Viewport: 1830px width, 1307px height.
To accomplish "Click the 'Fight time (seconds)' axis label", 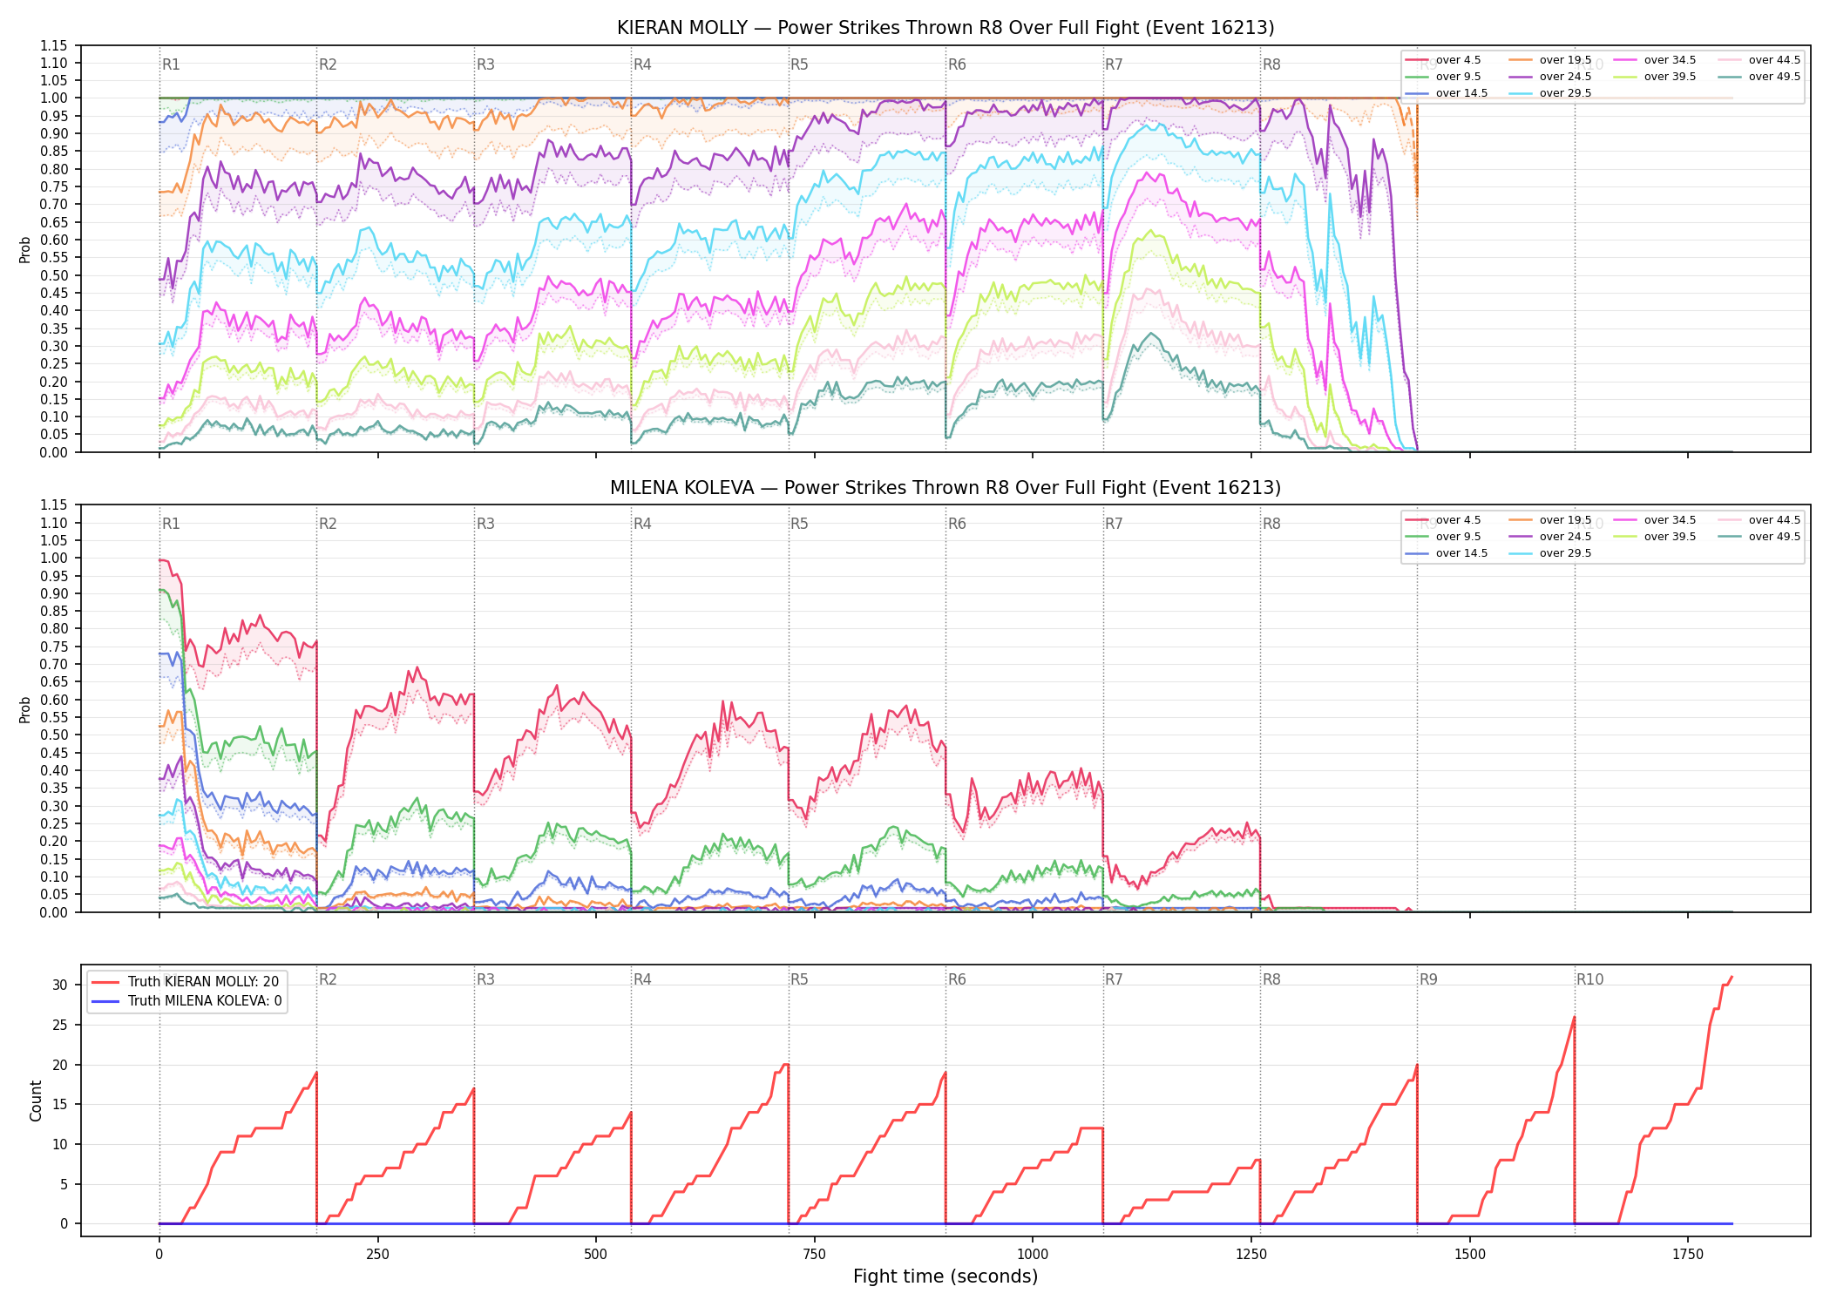I will [x=945, y=1277].
